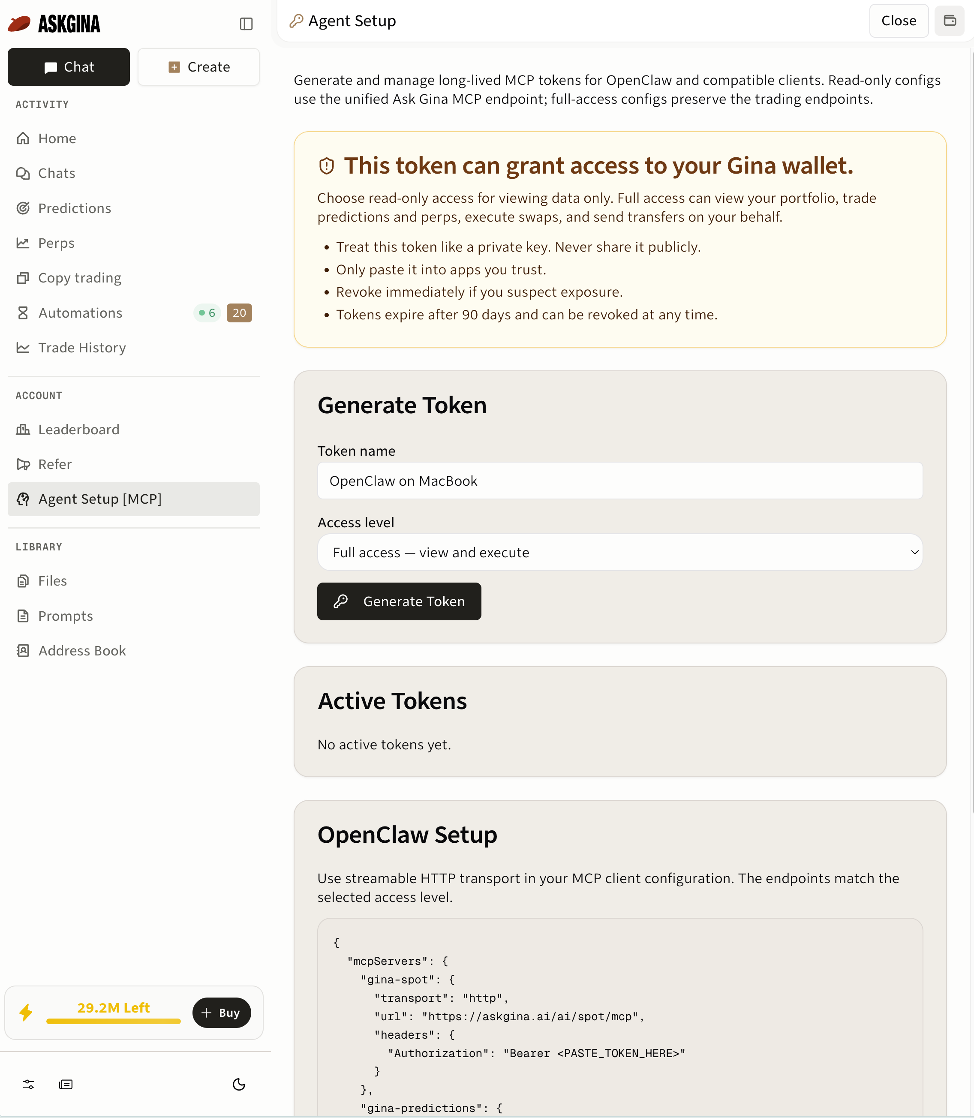
Task: Switch to the Create tab
Action: point(198,67)
